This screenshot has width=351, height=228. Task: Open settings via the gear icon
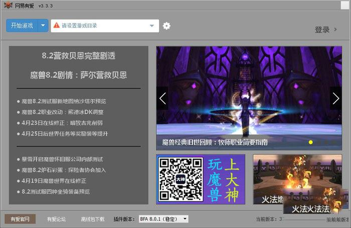(x=166, y=26)
